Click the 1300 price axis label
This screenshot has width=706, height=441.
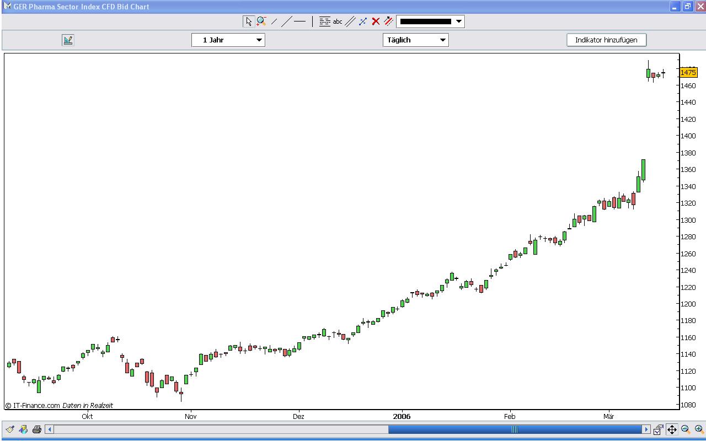[x=688, y=220]
